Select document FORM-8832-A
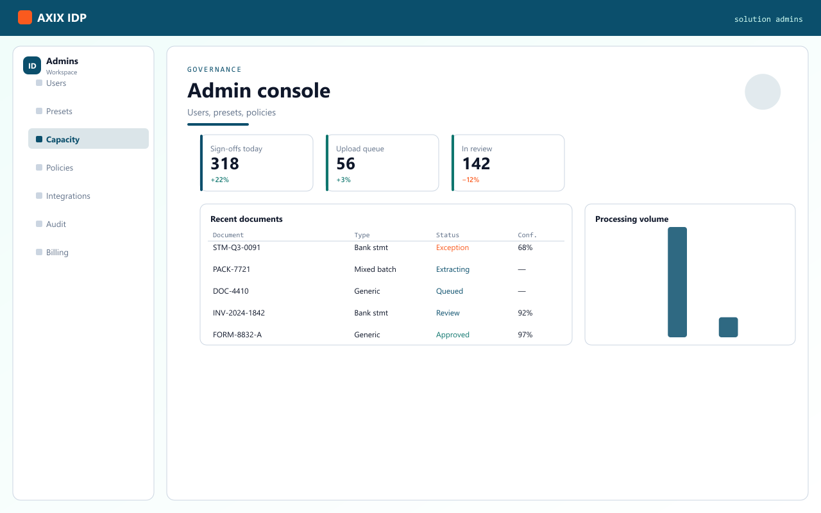Screen dimensions: 821x513 (237, 335)
